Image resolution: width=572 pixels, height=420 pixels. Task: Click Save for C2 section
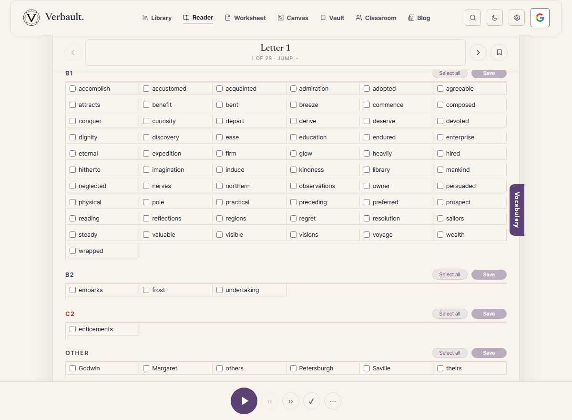click(489, 314)
